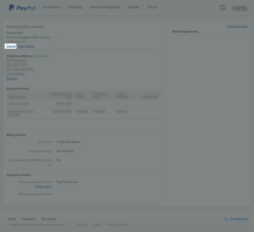Click the Payment method heading
This screenshot has width=254, height=232.
[x=19, y=175]
